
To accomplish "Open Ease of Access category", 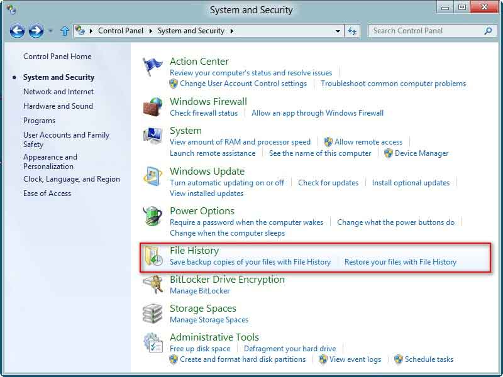I will coord(47,194).
